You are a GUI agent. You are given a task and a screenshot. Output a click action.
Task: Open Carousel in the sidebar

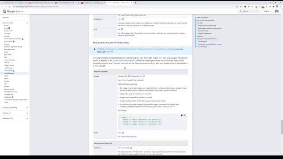click(x=7, y=34)
